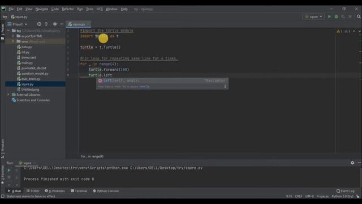Change the UTF-8 file encoding
Image resolution: width=362 pixels, height=204 pixels.
[309, 197]
